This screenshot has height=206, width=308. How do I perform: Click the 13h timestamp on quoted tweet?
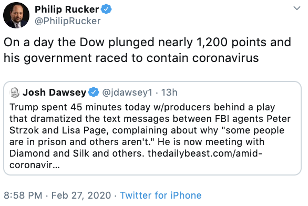click(169, 92)
